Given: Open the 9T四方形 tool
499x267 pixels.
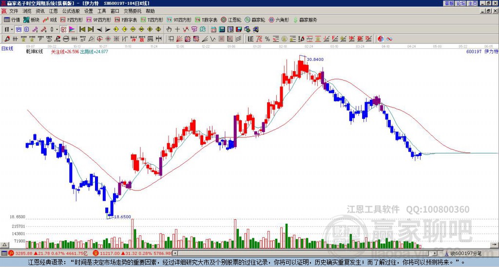Looking at the screenshot, I should point(179,19).
